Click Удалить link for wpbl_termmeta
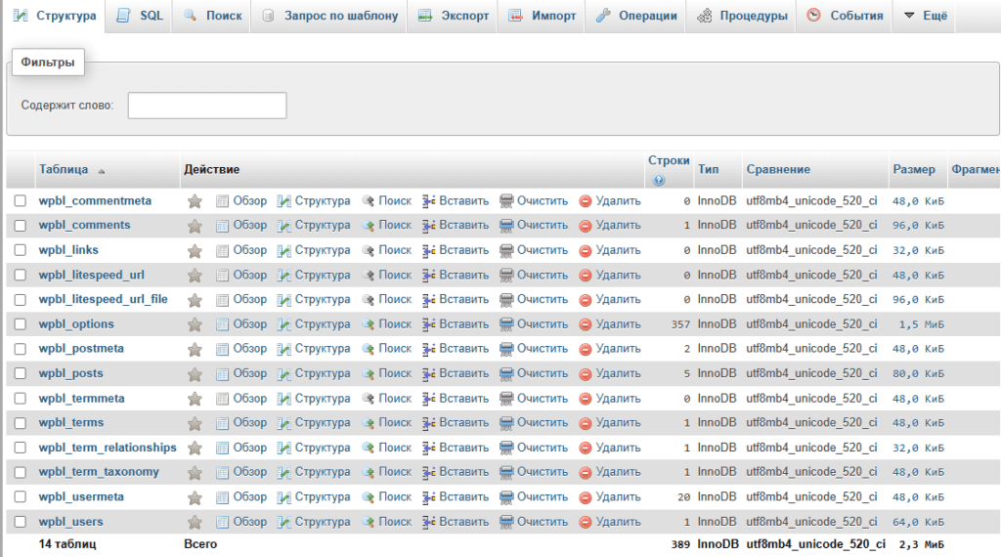Screen dimensions: 1001x557 click(x=618, y=399)
